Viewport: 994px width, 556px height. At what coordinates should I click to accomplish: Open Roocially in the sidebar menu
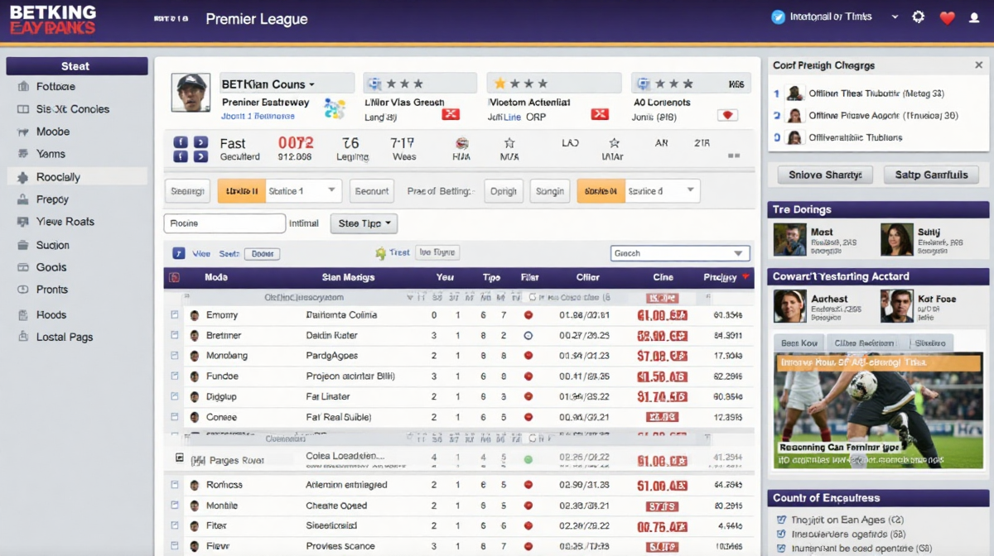tap(58, 177)
